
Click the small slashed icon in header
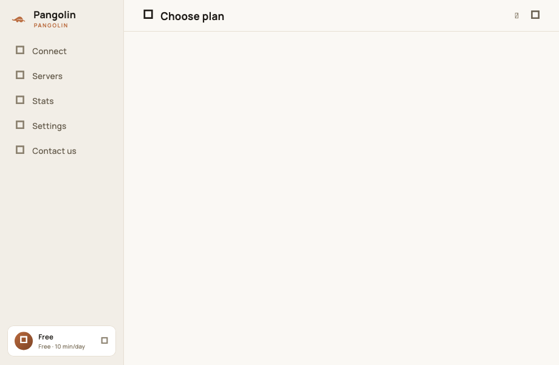pyautogui.click(x=516, y=15)
